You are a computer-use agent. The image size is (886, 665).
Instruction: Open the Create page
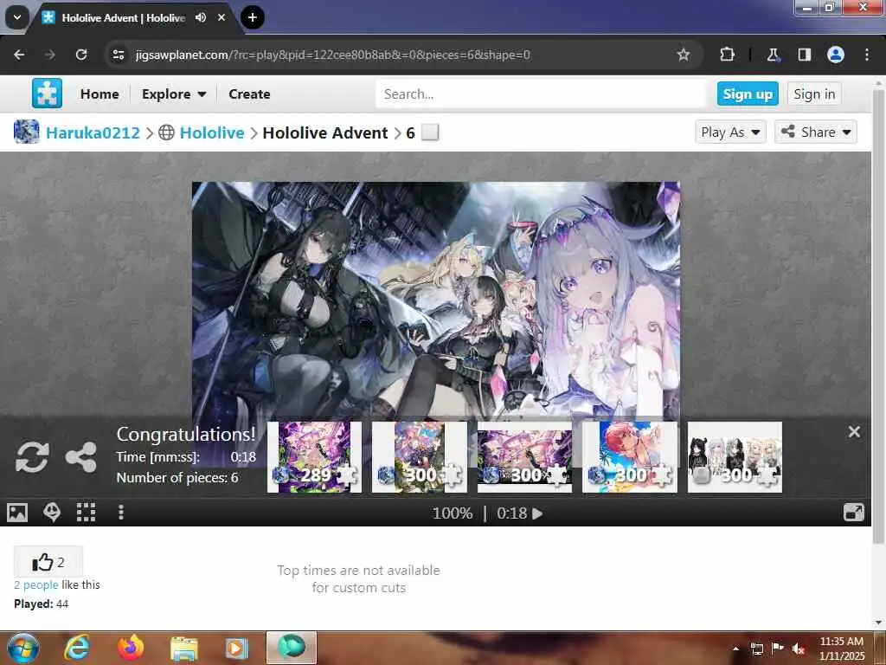point(249,94)
